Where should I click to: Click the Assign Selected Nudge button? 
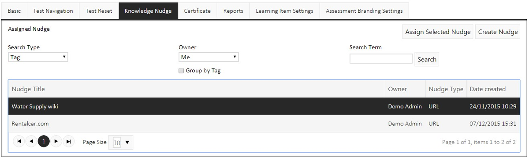point(438,32)
